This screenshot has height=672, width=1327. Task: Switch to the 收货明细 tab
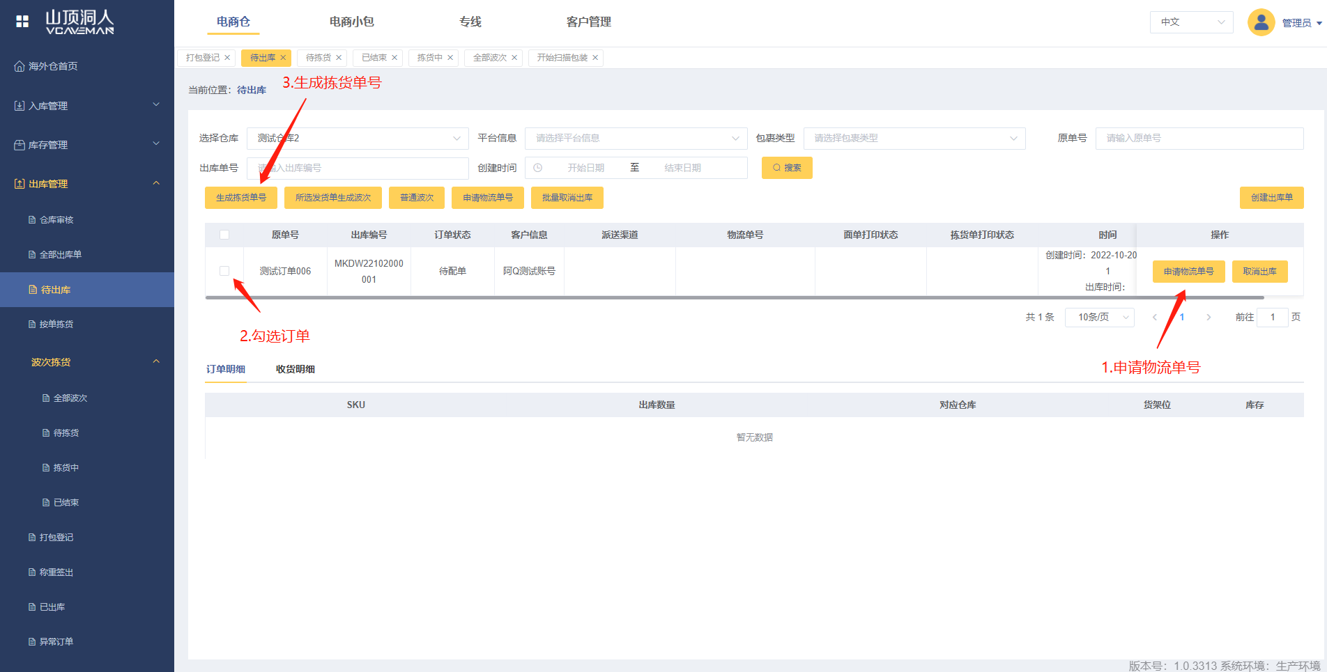(x=295, y=369)
